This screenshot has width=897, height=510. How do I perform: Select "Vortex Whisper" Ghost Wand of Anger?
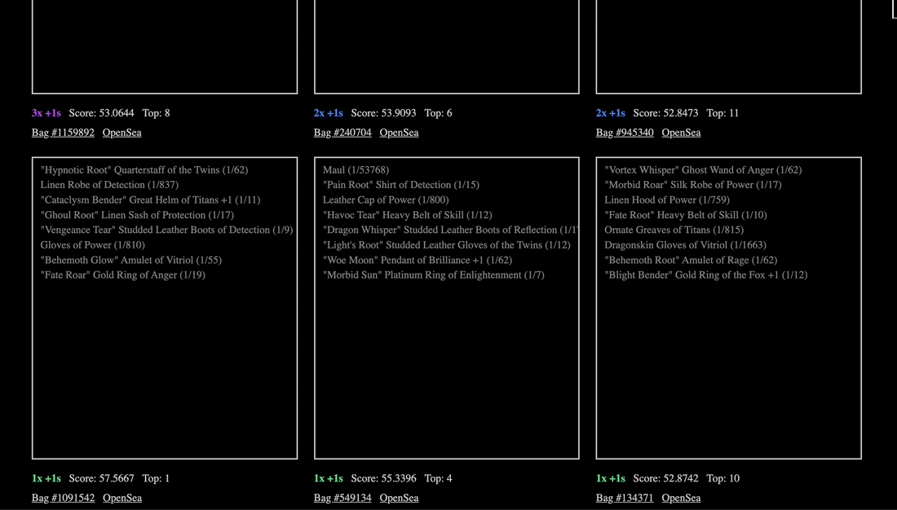pyautogui.click(x=703, y=169)
